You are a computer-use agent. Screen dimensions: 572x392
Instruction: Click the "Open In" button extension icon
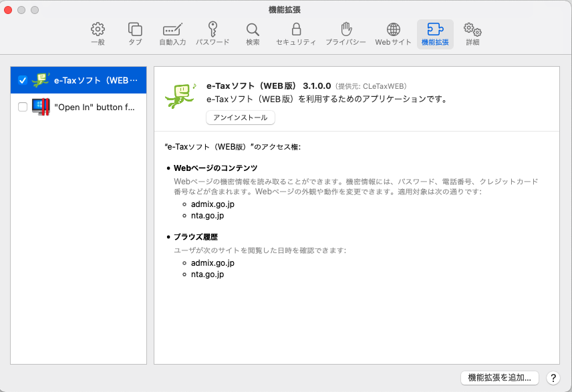41,107
